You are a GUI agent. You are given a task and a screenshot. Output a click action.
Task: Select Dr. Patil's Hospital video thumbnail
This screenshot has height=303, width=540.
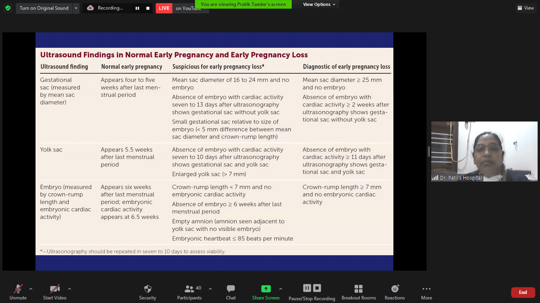(484, 151)
